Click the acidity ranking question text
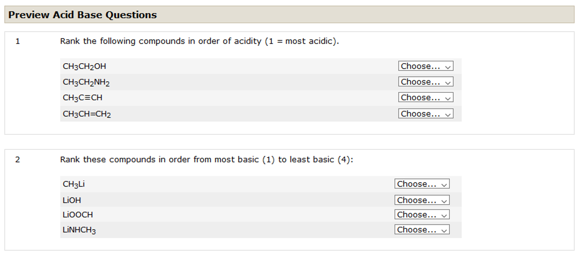 click(199, 42)
